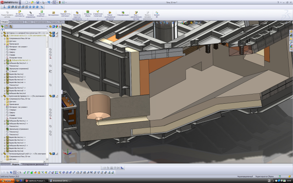
Task: Toggle visibility icon beside the Справа plane
Action: pyautogui.click(x=50, y=54)
